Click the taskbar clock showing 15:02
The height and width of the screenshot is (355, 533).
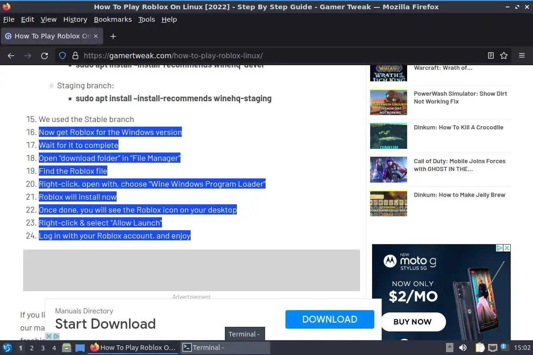click(x=522, y=348)
